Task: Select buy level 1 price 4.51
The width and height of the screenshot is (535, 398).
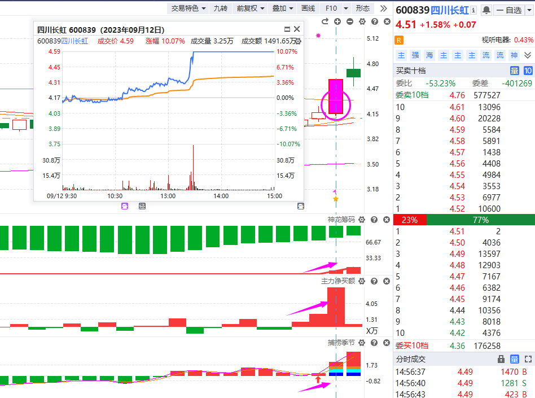Action: pyautogui.click(x=457, y=231)
